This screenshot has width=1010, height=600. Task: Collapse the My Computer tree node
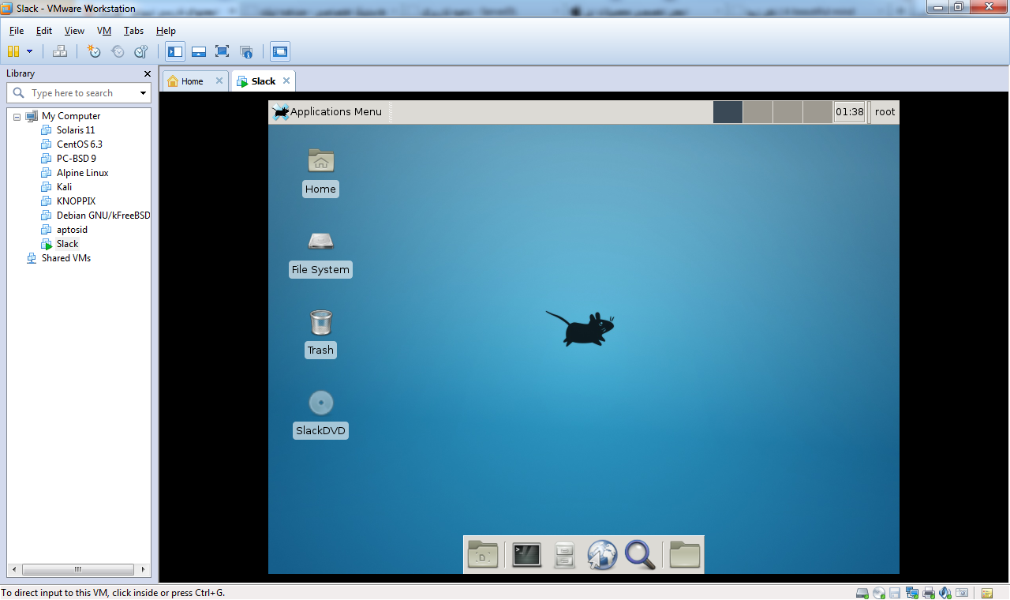pos(17,117)
